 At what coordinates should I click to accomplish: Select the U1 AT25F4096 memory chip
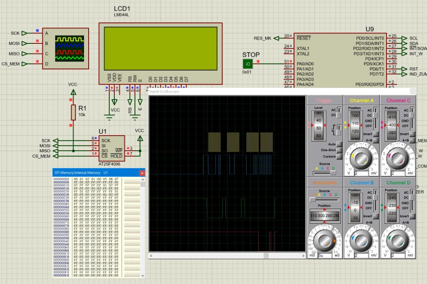(112, 149)
